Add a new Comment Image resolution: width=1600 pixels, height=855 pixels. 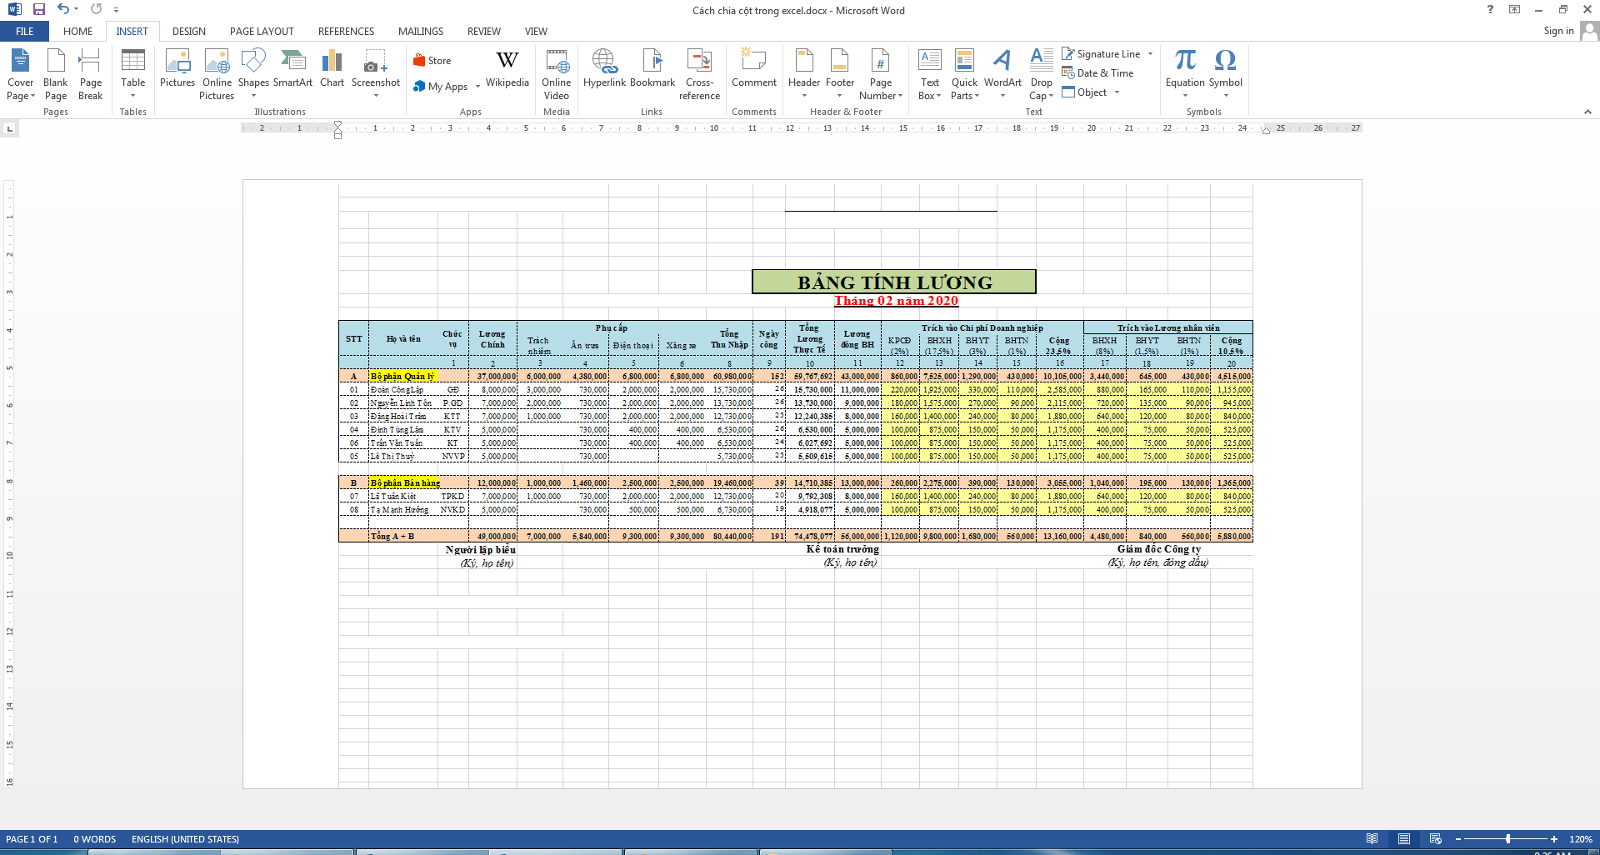754,68
